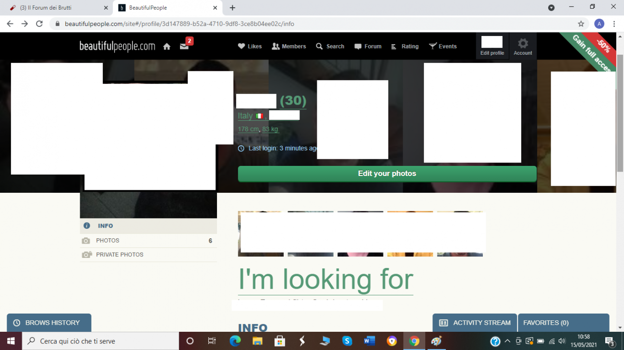The width and height of the screenshot is (624, 350).
Task: Click the green Edit your photos button
Action: pos(387,174)
